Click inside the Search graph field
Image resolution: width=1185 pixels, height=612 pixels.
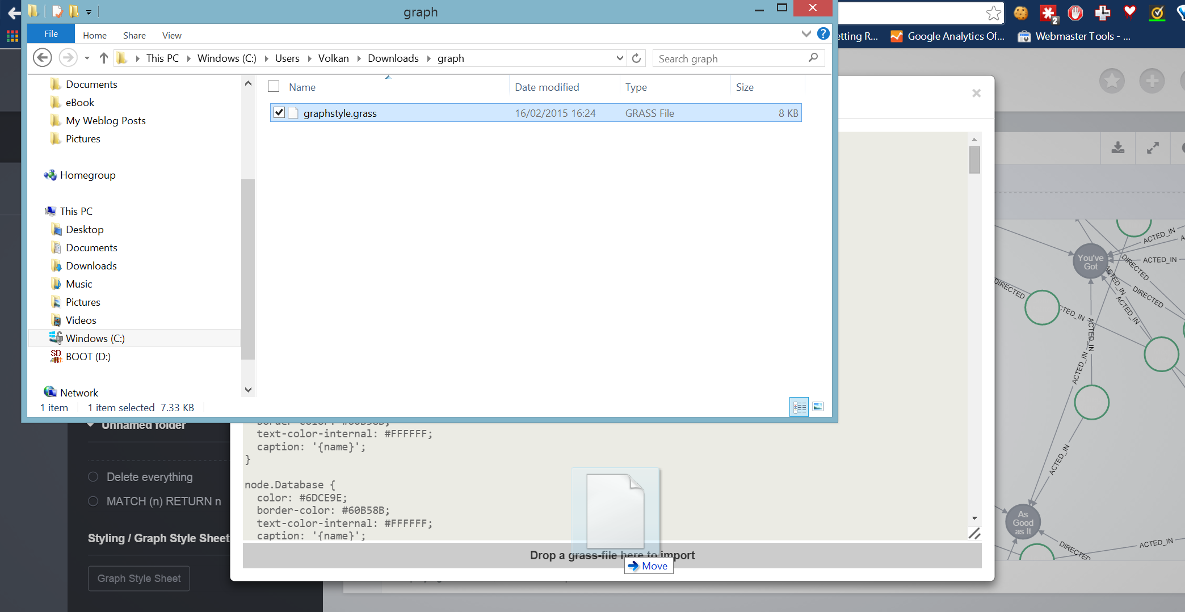[726, 58]
